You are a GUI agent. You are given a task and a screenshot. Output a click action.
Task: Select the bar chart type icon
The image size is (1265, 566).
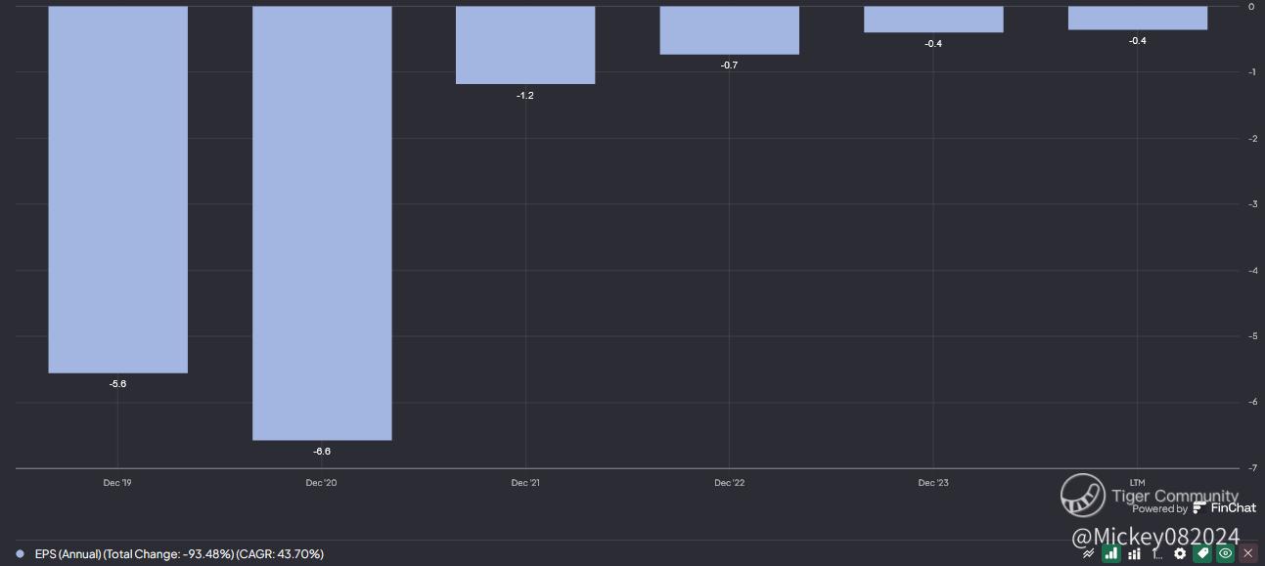point(1111,553)
